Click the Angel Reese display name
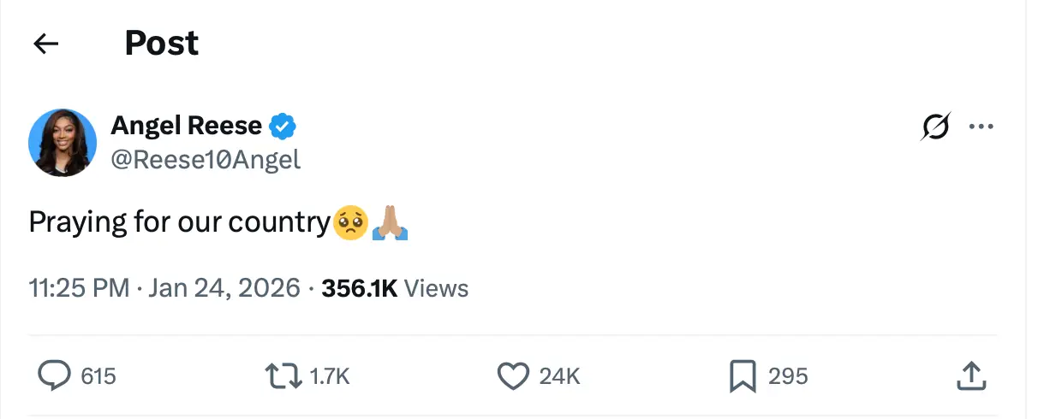Viewport: 1038px width, 419px height. [x=186, y=126]
